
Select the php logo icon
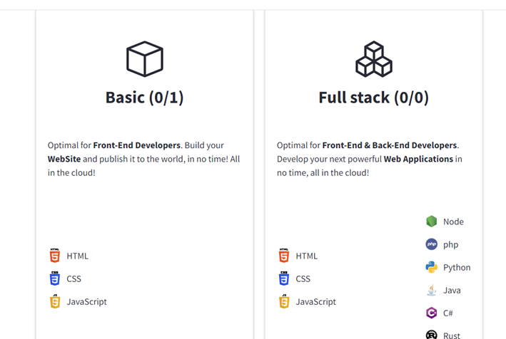tap(432, 244)
